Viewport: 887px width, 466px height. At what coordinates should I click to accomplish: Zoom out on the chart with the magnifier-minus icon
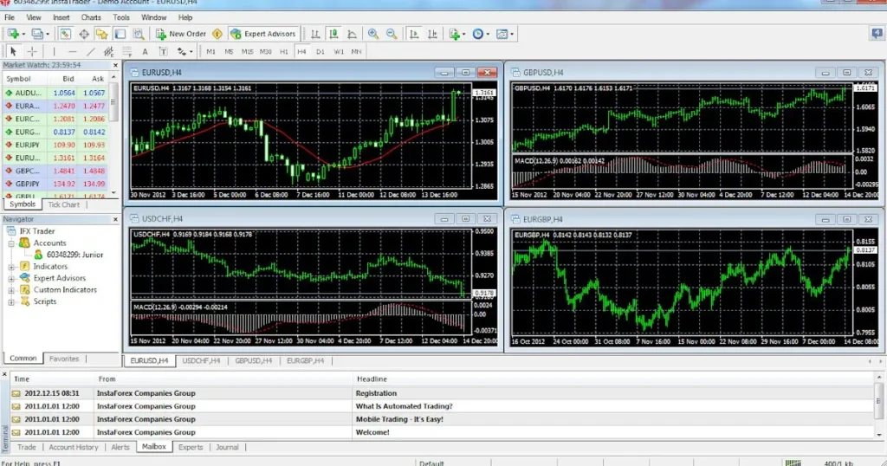392,34
